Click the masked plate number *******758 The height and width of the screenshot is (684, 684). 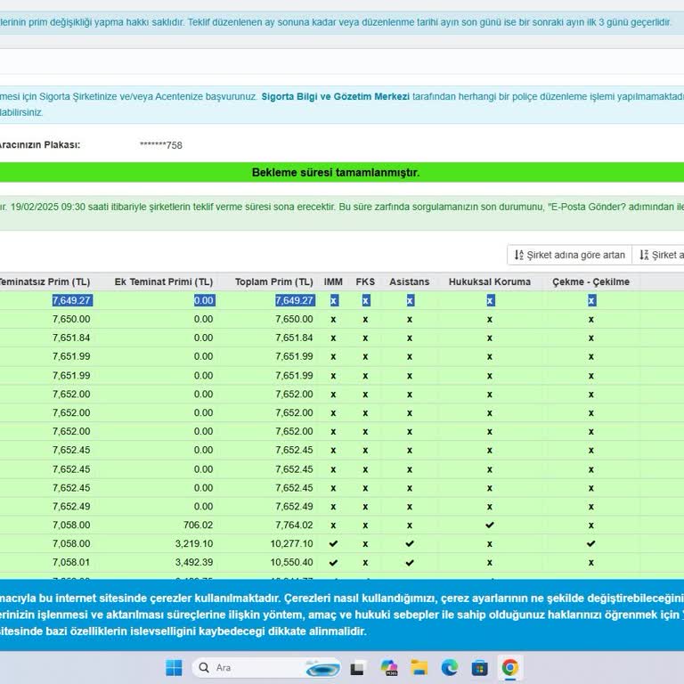[x=161, y=145]
